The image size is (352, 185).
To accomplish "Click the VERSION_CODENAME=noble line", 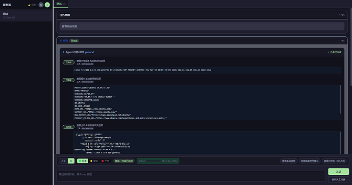I will pyautogui.click(x=87, y=100).
